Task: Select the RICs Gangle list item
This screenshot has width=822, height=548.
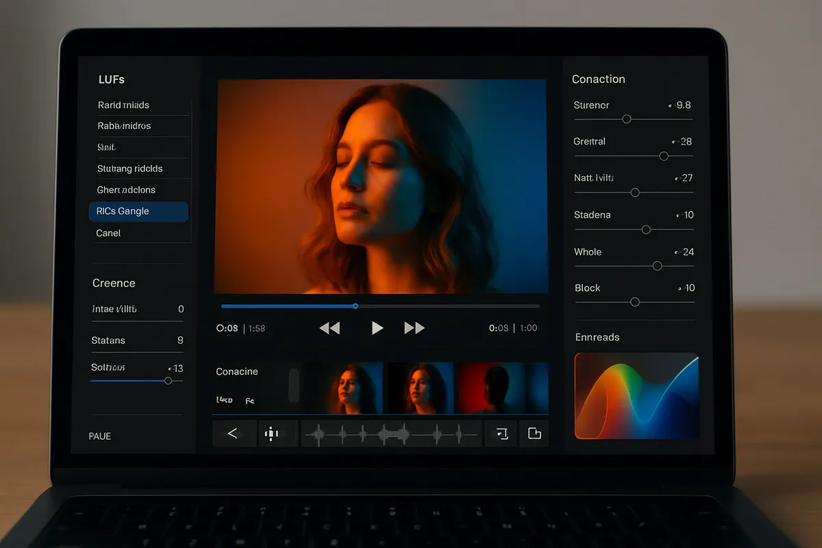Action: 138,211
